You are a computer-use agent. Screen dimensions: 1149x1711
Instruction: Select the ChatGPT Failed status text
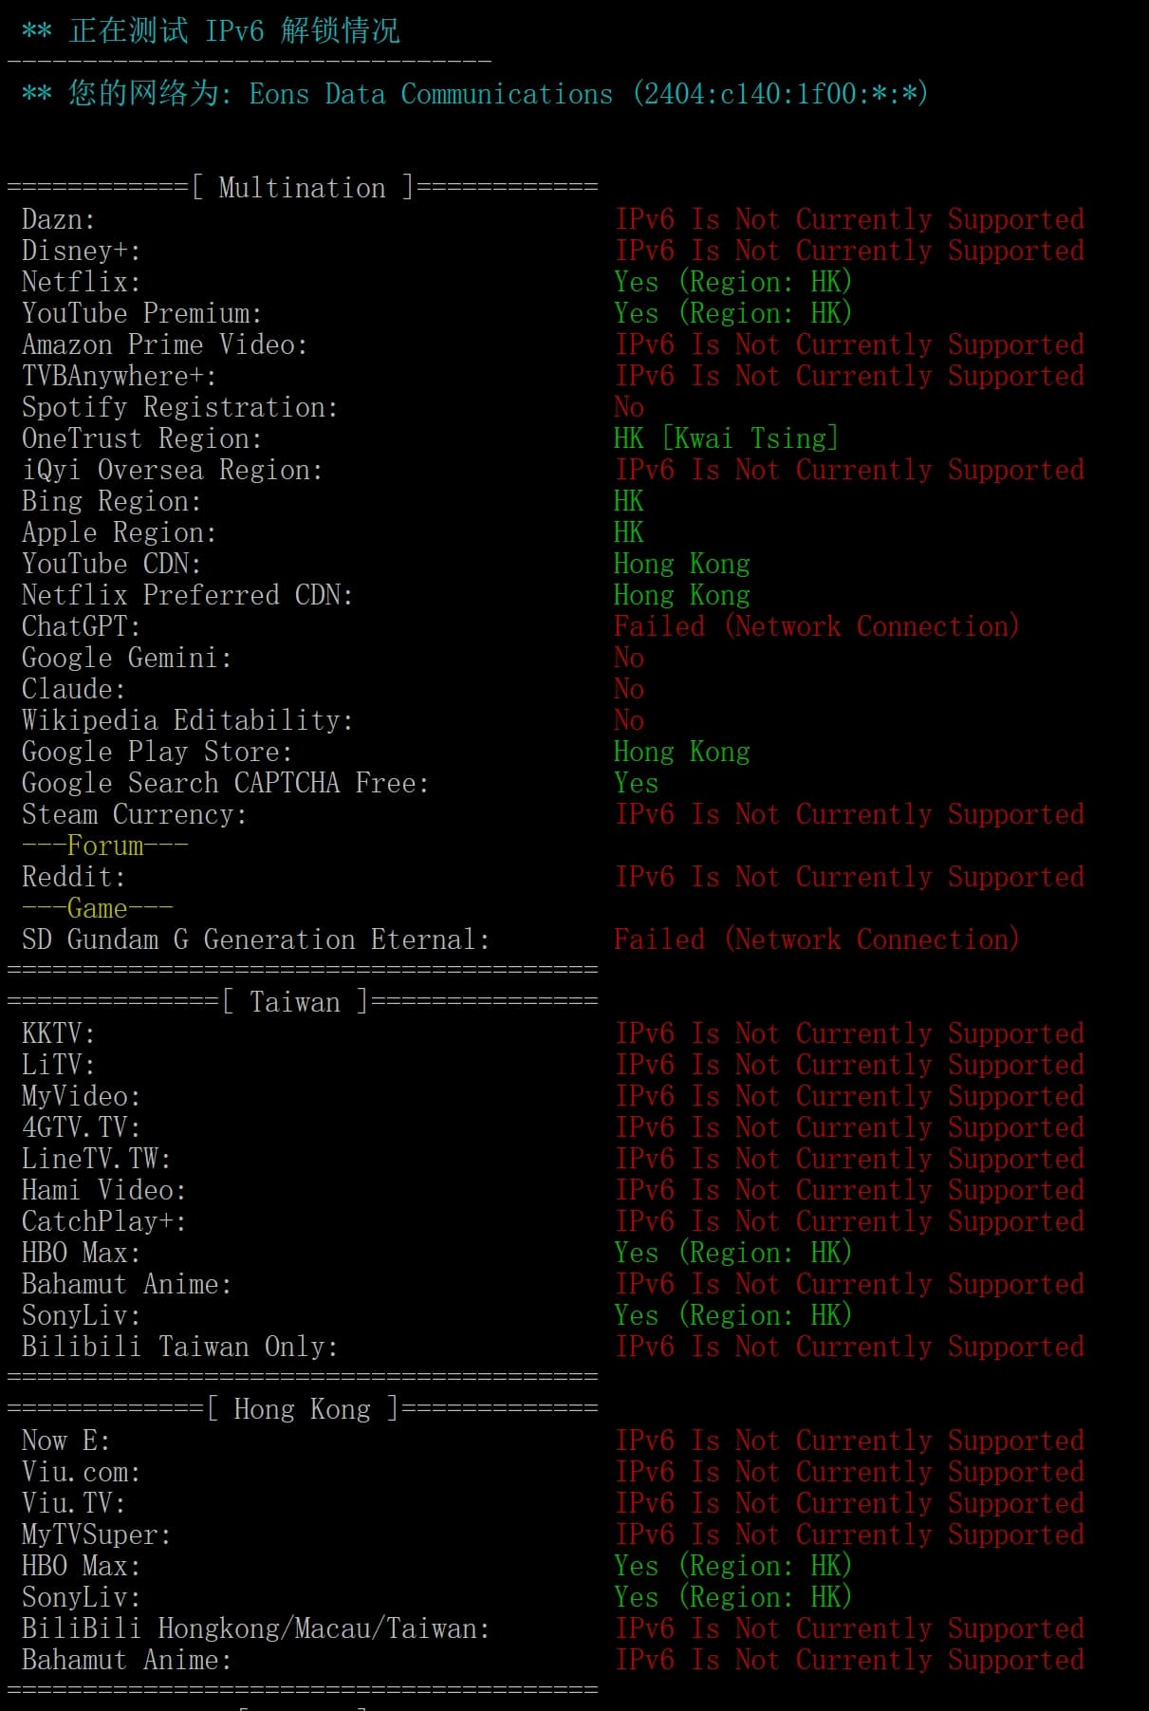click(816, 626)
